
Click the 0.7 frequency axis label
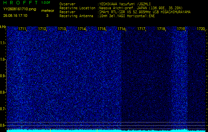pos(3,109)
